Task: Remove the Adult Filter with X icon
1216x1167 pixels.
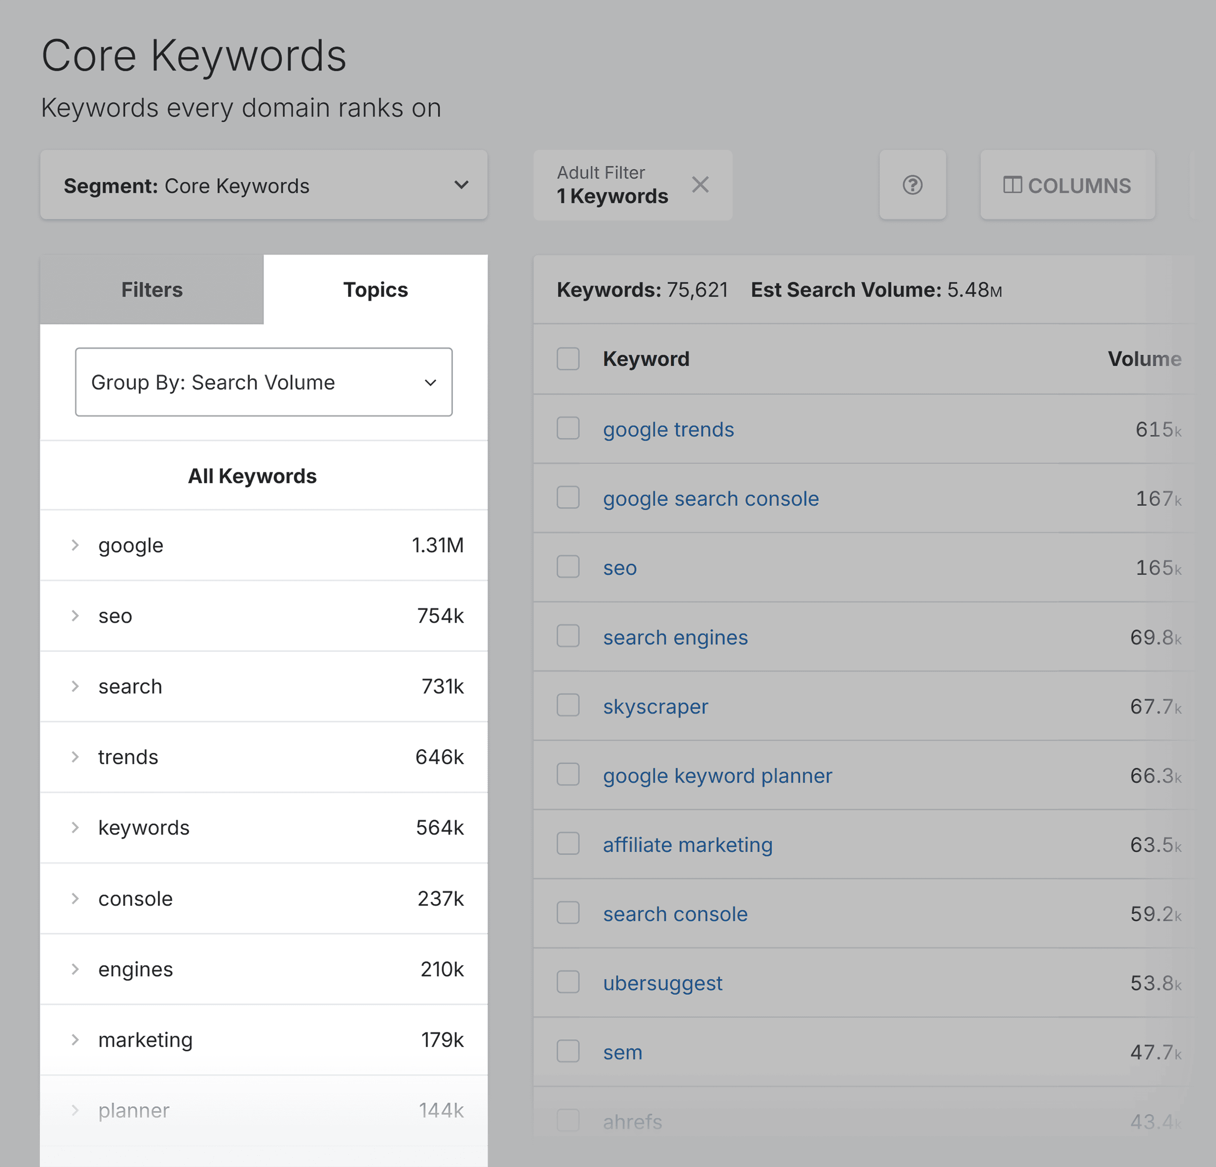Action: point(700,184)
